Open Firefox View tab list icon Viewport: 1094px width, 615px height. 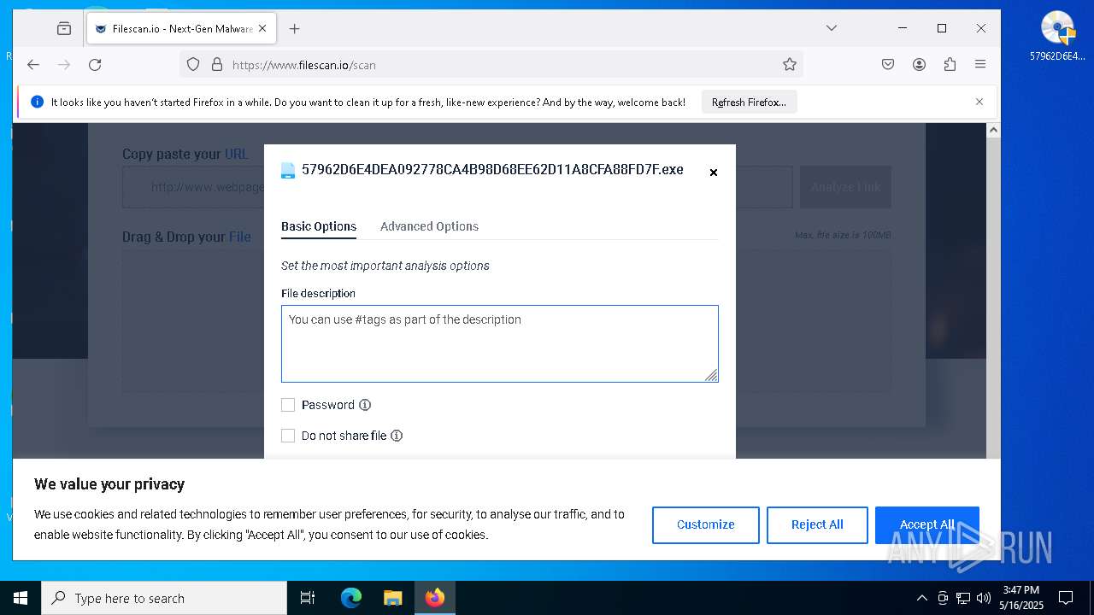[x=64, y=28]
